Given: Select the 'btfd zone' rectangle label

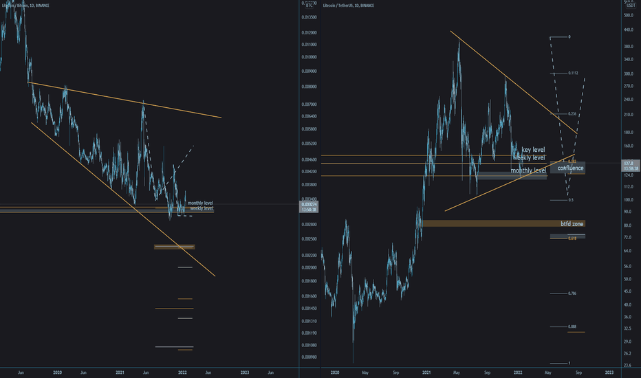Looking at the screenshot, I should (x=572, y=224).
